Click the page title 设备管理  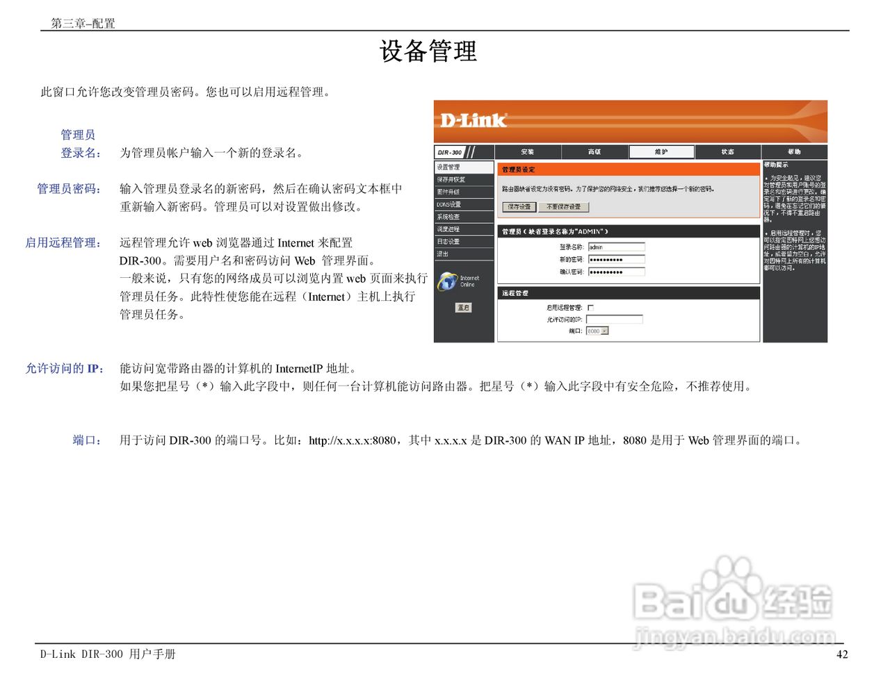[x=428, y=51]
